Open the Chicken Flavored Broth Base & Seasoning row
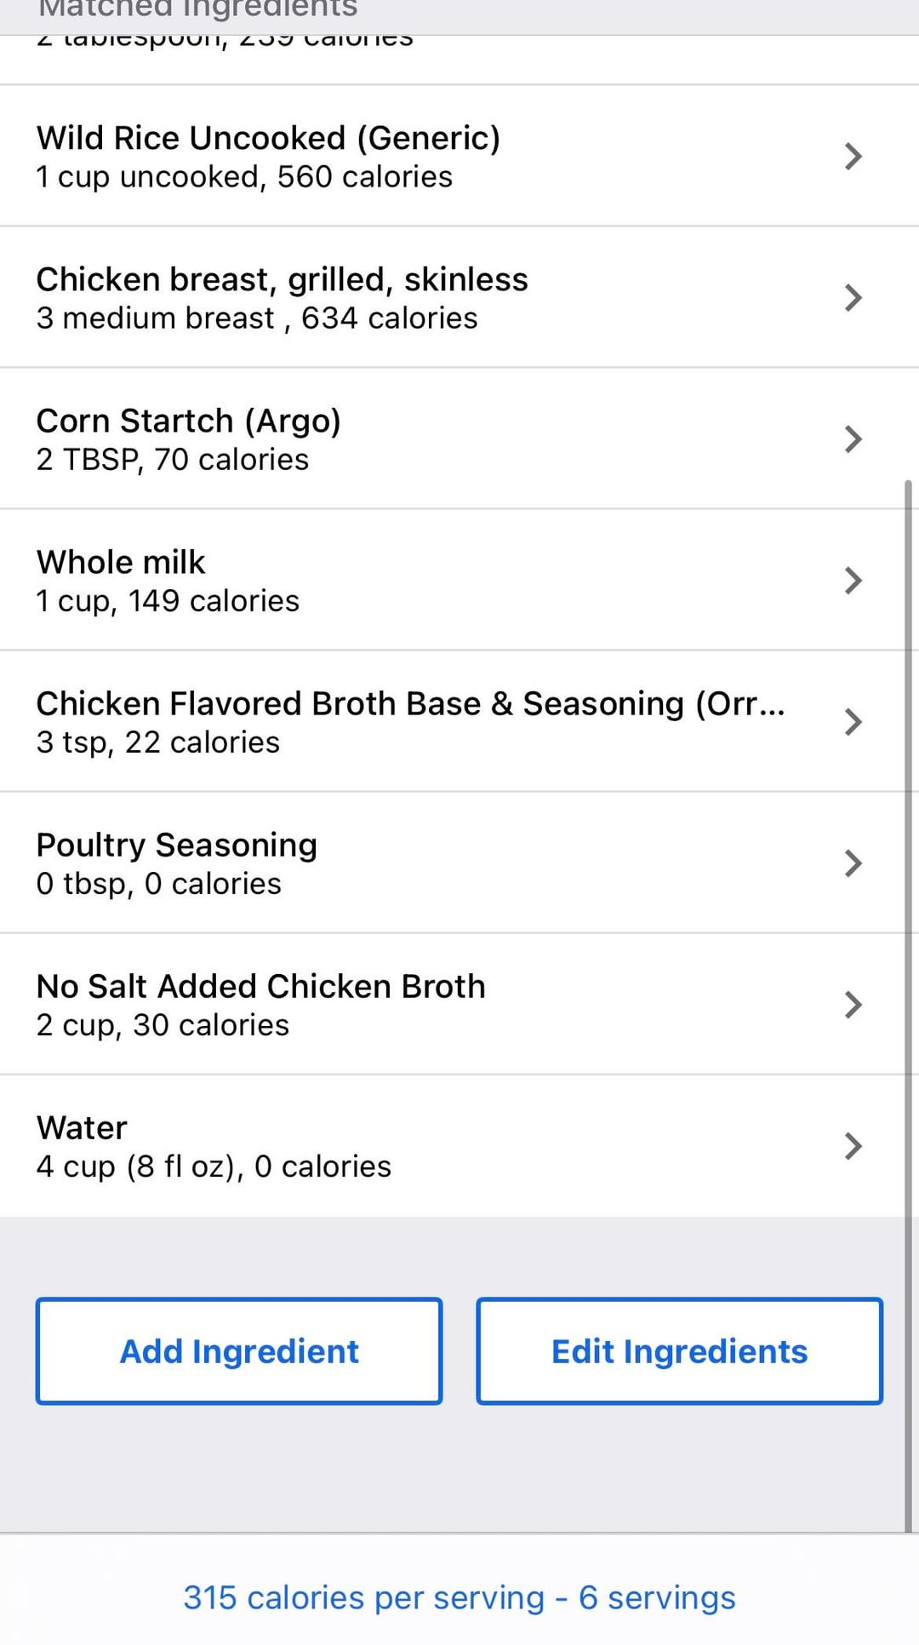This screenshot has width=919, height=1645. (410, 722)
